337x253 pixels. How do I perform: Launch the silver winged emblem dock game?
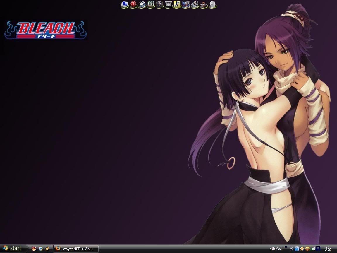pyautogui.click(x=168, y=4)
